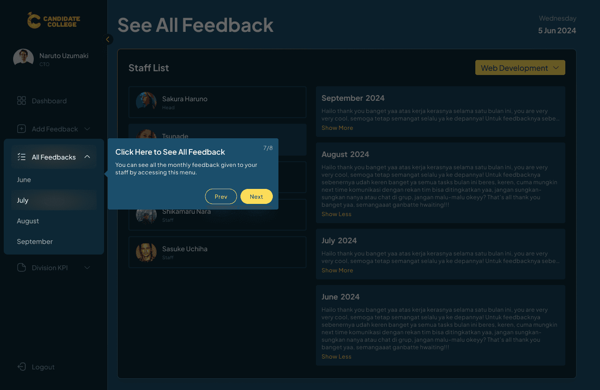Collapse August 2024 feedback with Show Less
Image resolution: width=600 pixels, height=390 pixels.
click(336, 214)
